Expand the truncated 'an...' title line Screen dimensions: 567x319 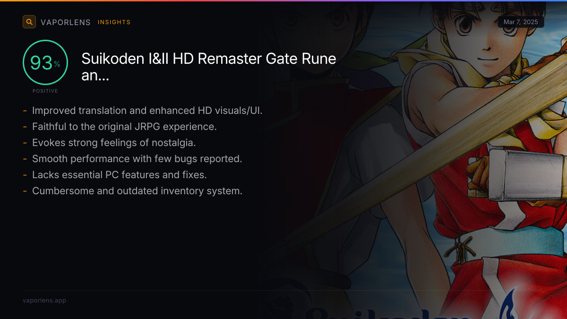pyautogui.click(x=95, y=75)
